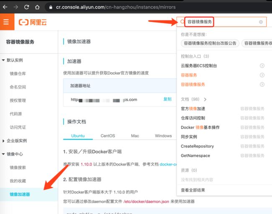Screen dimensions: 272x214
Task: Switch to the Mac tab
Action: coord(135,136)
